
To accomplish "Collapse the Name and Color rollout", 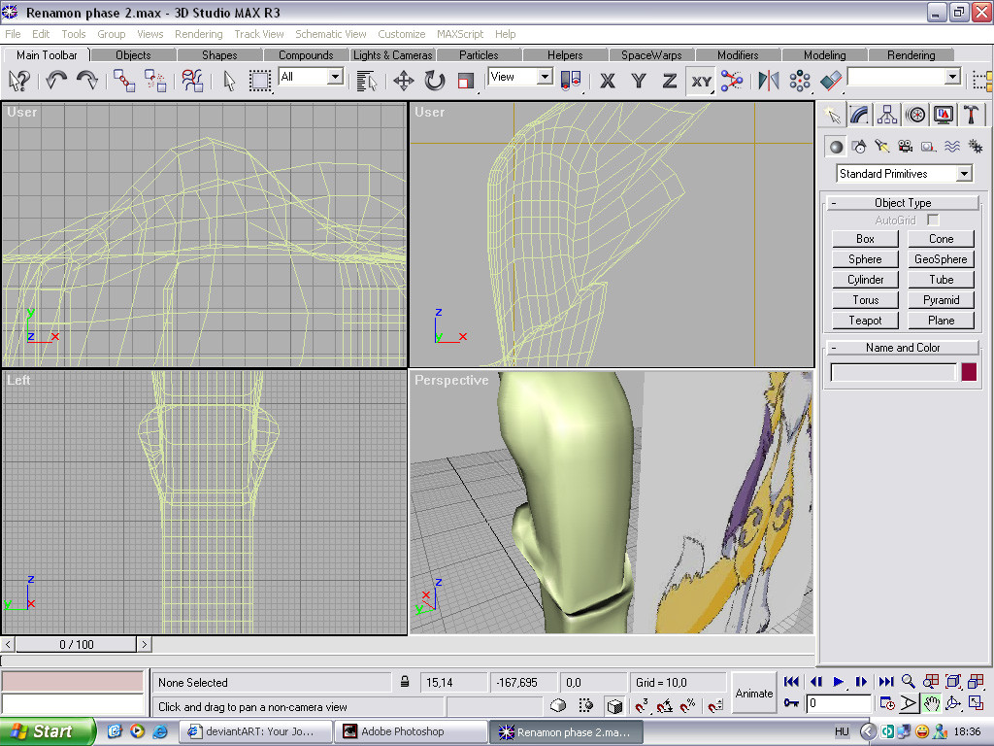I will click(903, 348).
